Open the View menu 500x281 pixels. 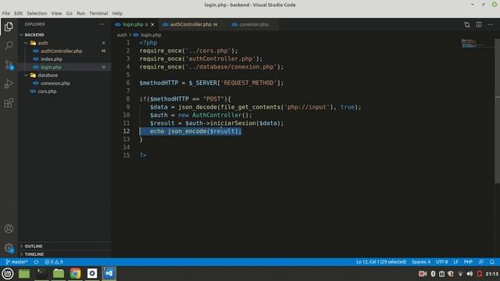56,13
